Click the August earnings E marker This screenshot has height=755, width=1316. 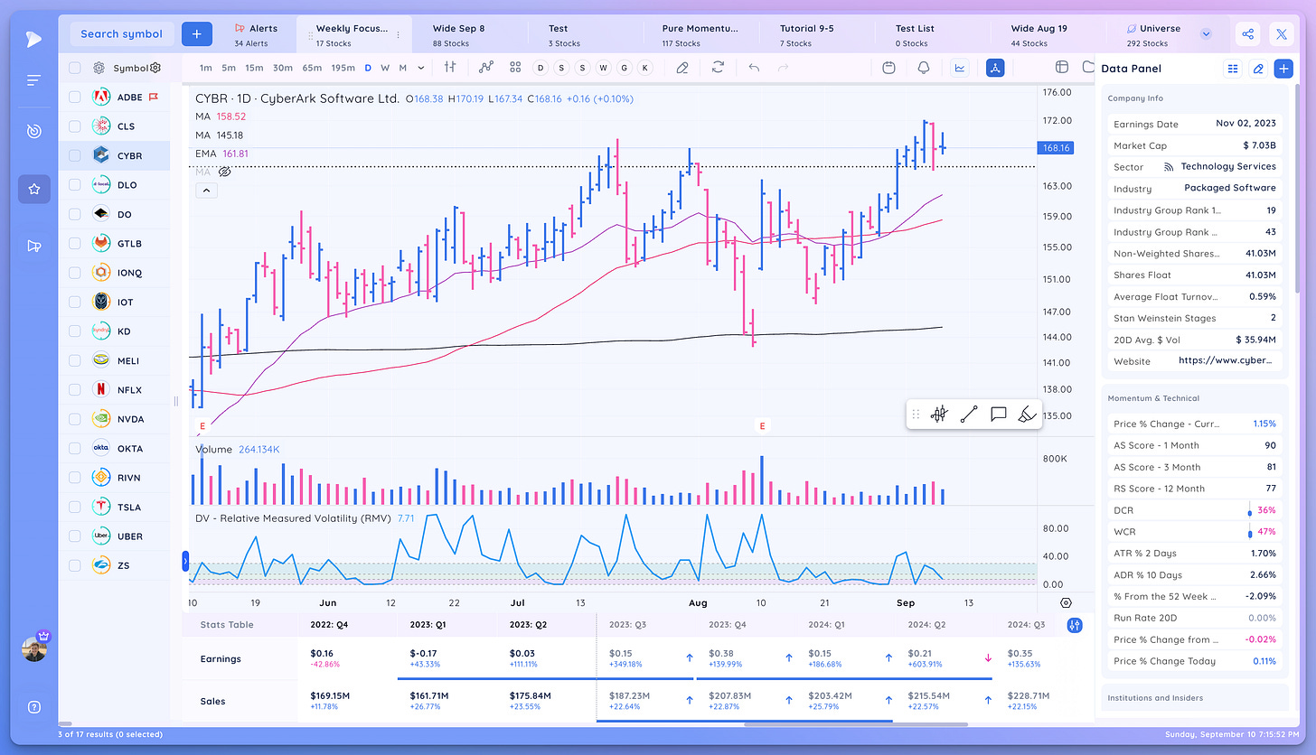point(763,426)
